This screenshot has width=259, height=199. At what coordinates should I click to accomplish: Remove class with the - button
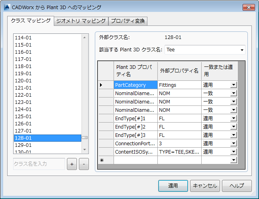pyautogui.click(x=84, y=164)
